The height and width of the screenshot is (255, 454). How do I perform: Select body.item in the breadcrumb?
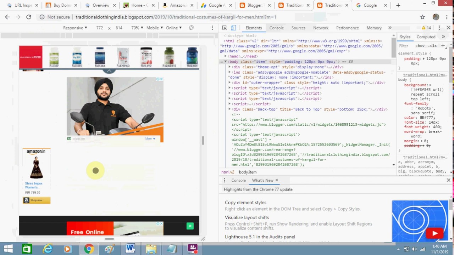point(248,172)
